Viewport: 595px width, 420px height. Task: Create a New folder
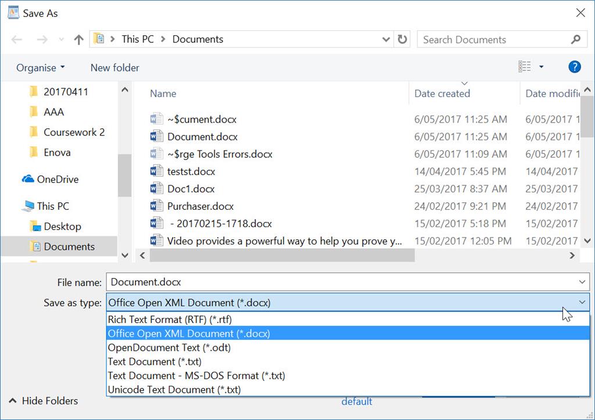tap(114, 68)
